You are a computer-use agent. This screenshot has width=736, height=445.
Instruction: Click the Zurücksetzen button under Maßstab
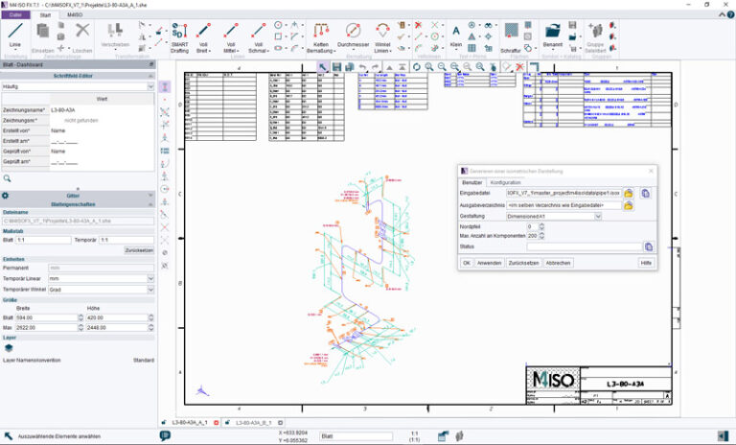click(x=139, y=250)
